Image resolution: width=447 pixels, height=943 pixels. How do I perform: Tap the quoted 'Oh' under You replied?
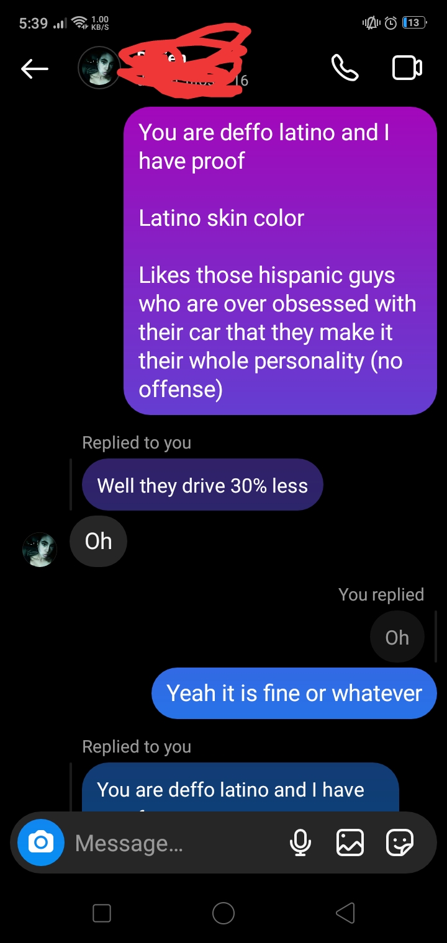(x=397, y=637)
